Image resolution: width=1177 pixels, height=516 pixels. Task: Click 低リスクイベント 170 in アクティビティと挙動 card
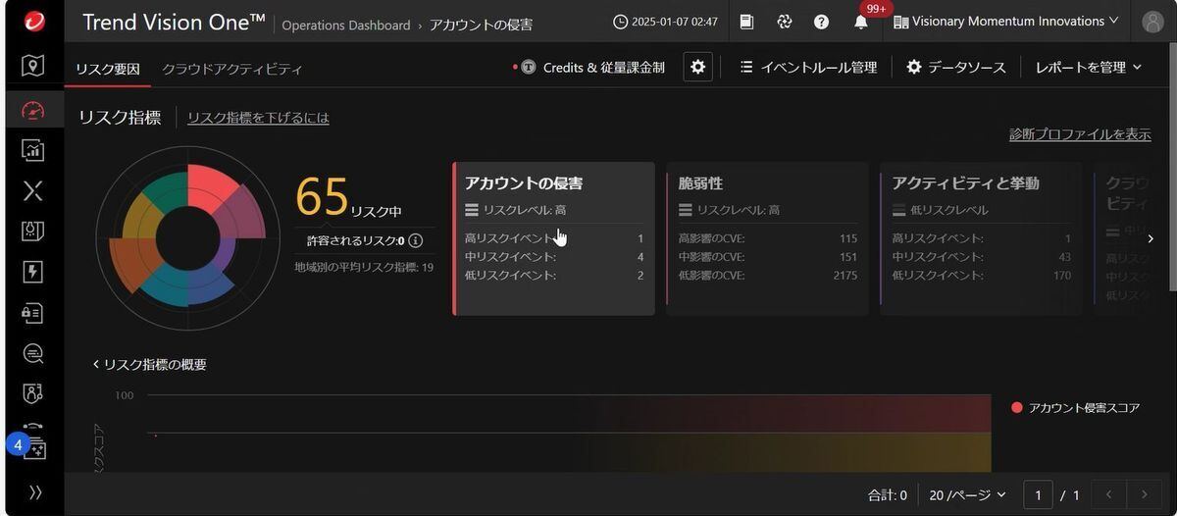tap(981, 276)
